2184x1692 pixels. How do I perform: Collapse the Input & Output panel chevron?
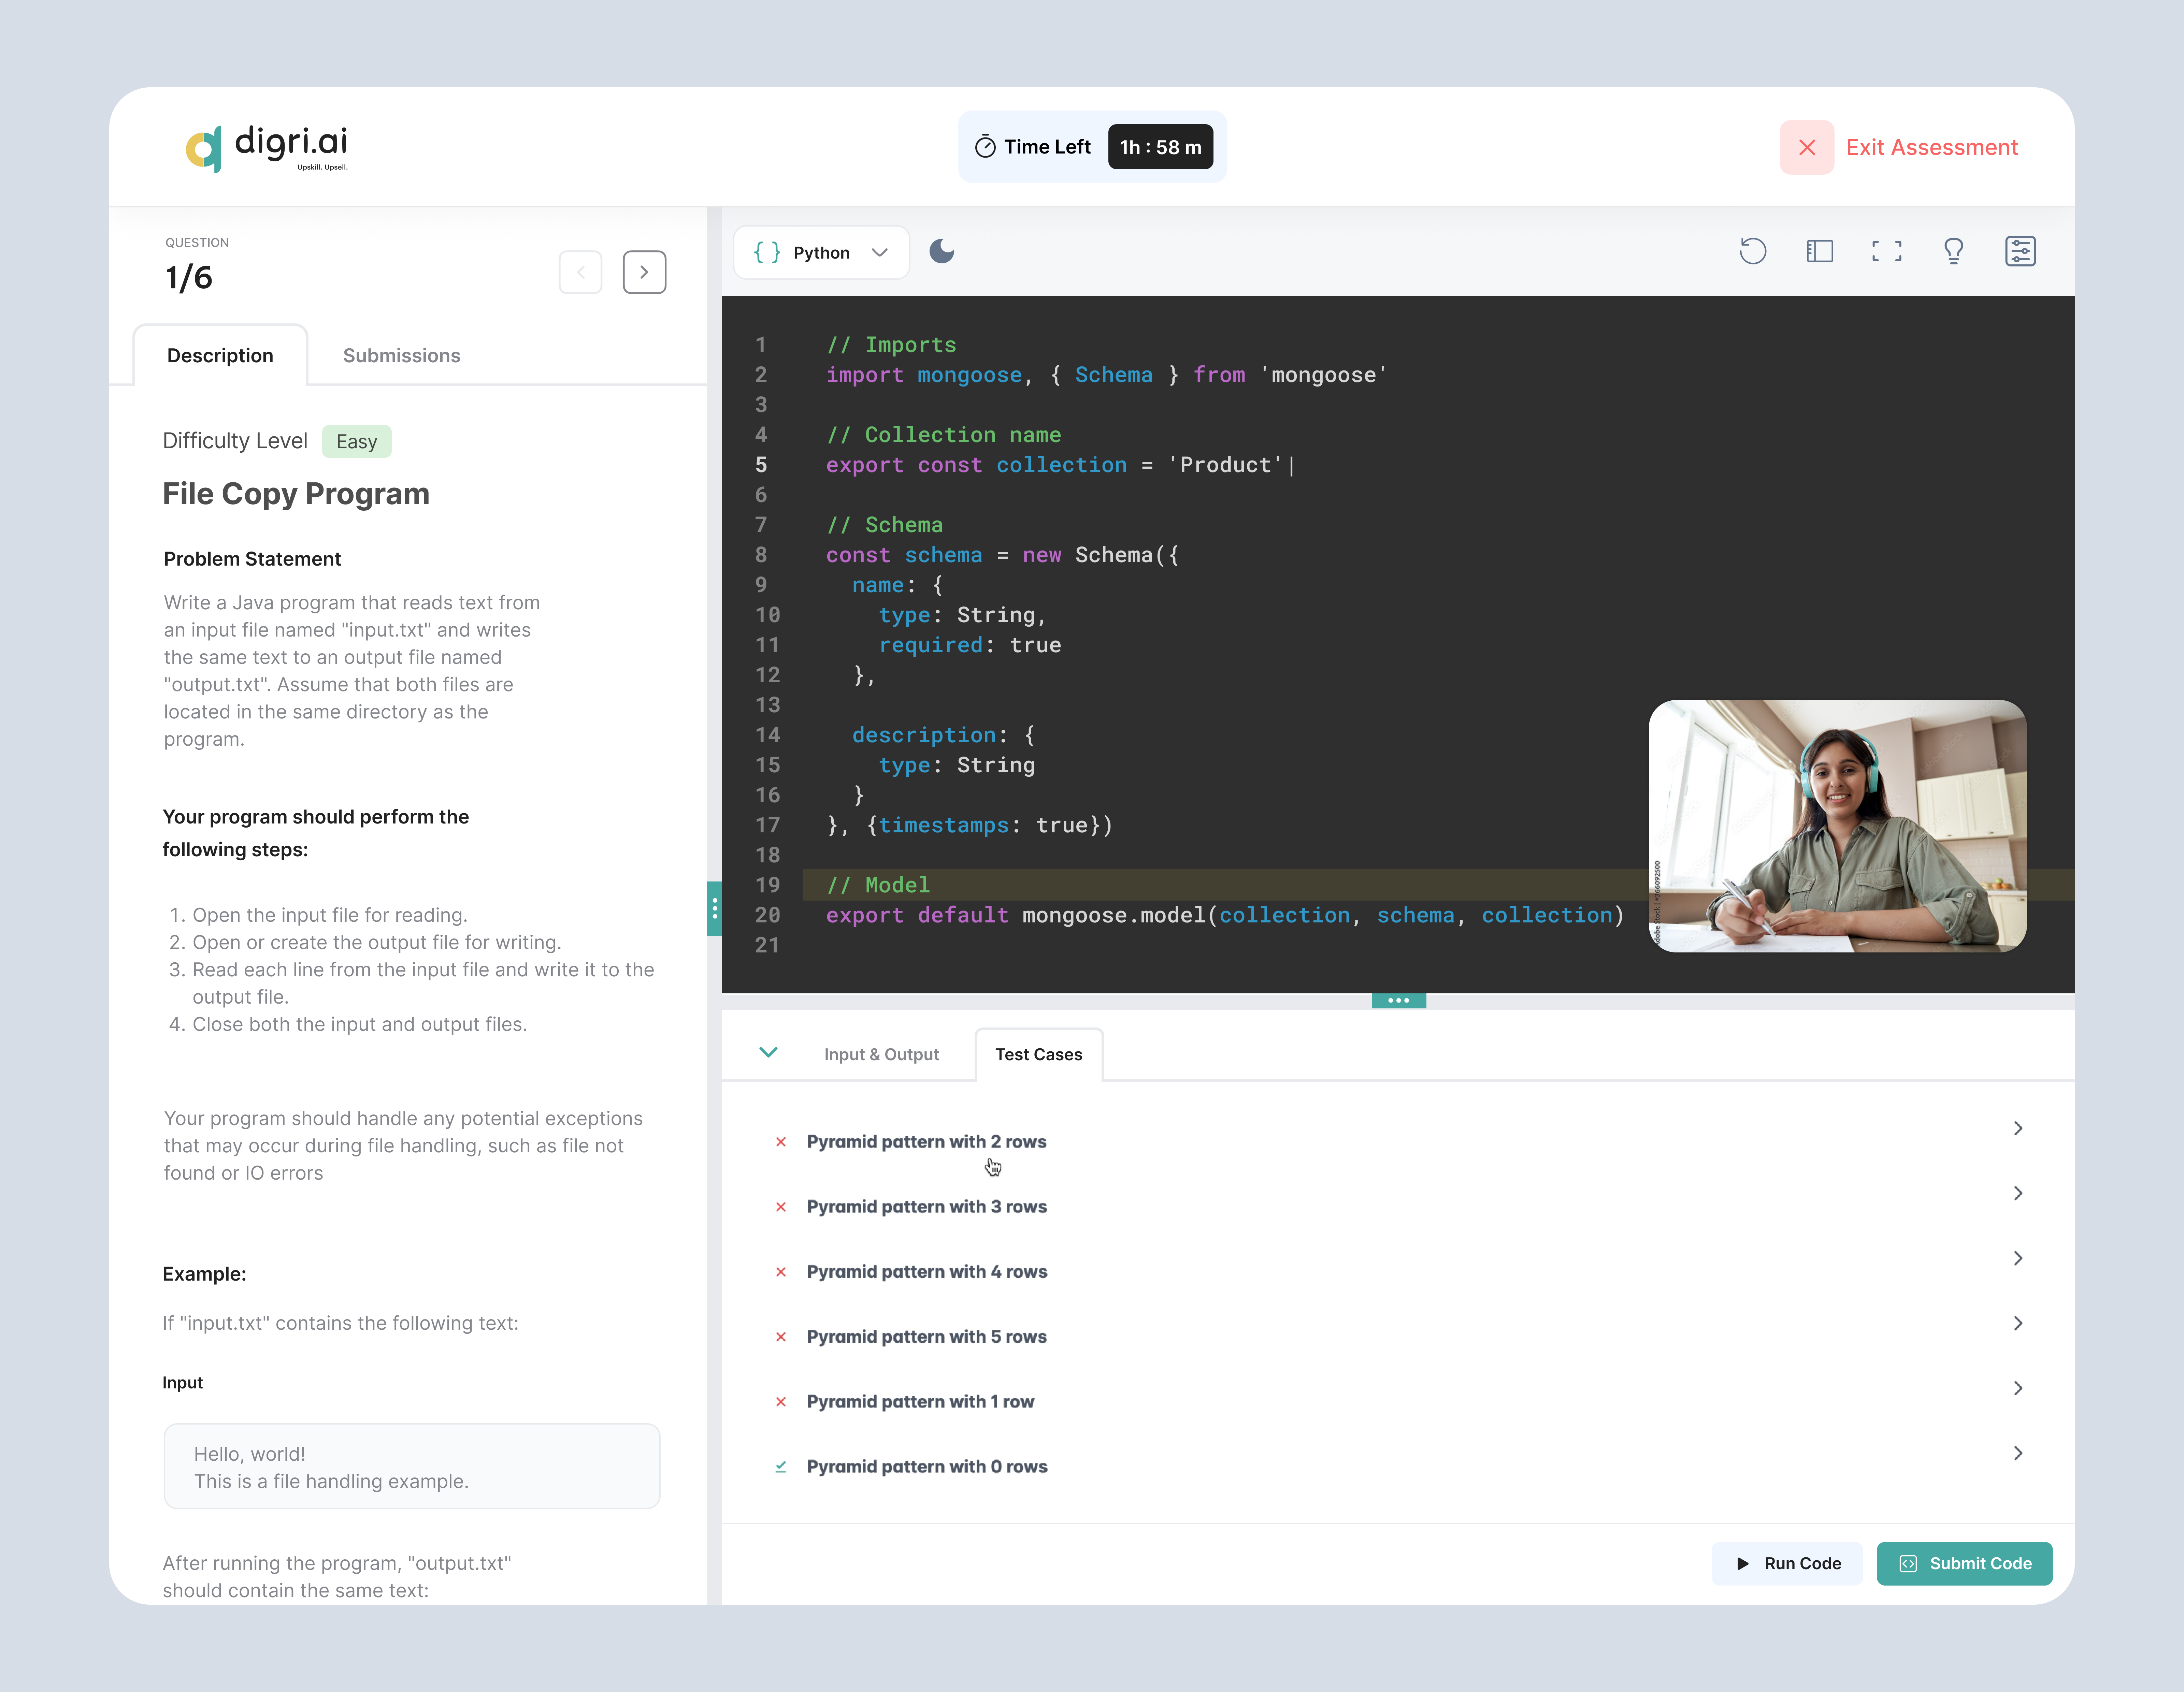click(x=768, y=1052)
